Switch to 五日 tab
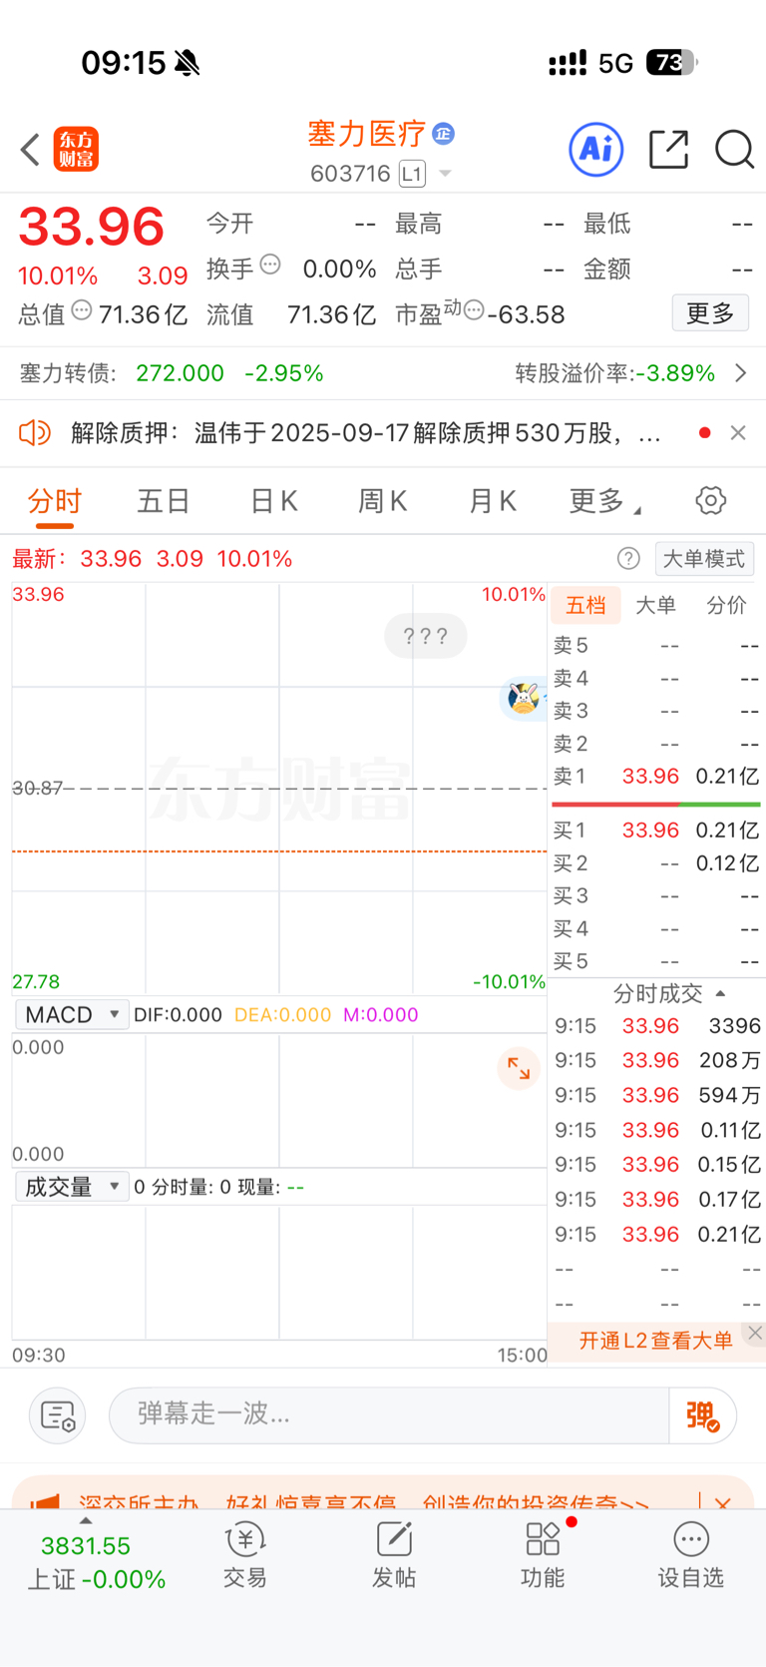This screenshot has width=766, height=1667. point(164,501)
